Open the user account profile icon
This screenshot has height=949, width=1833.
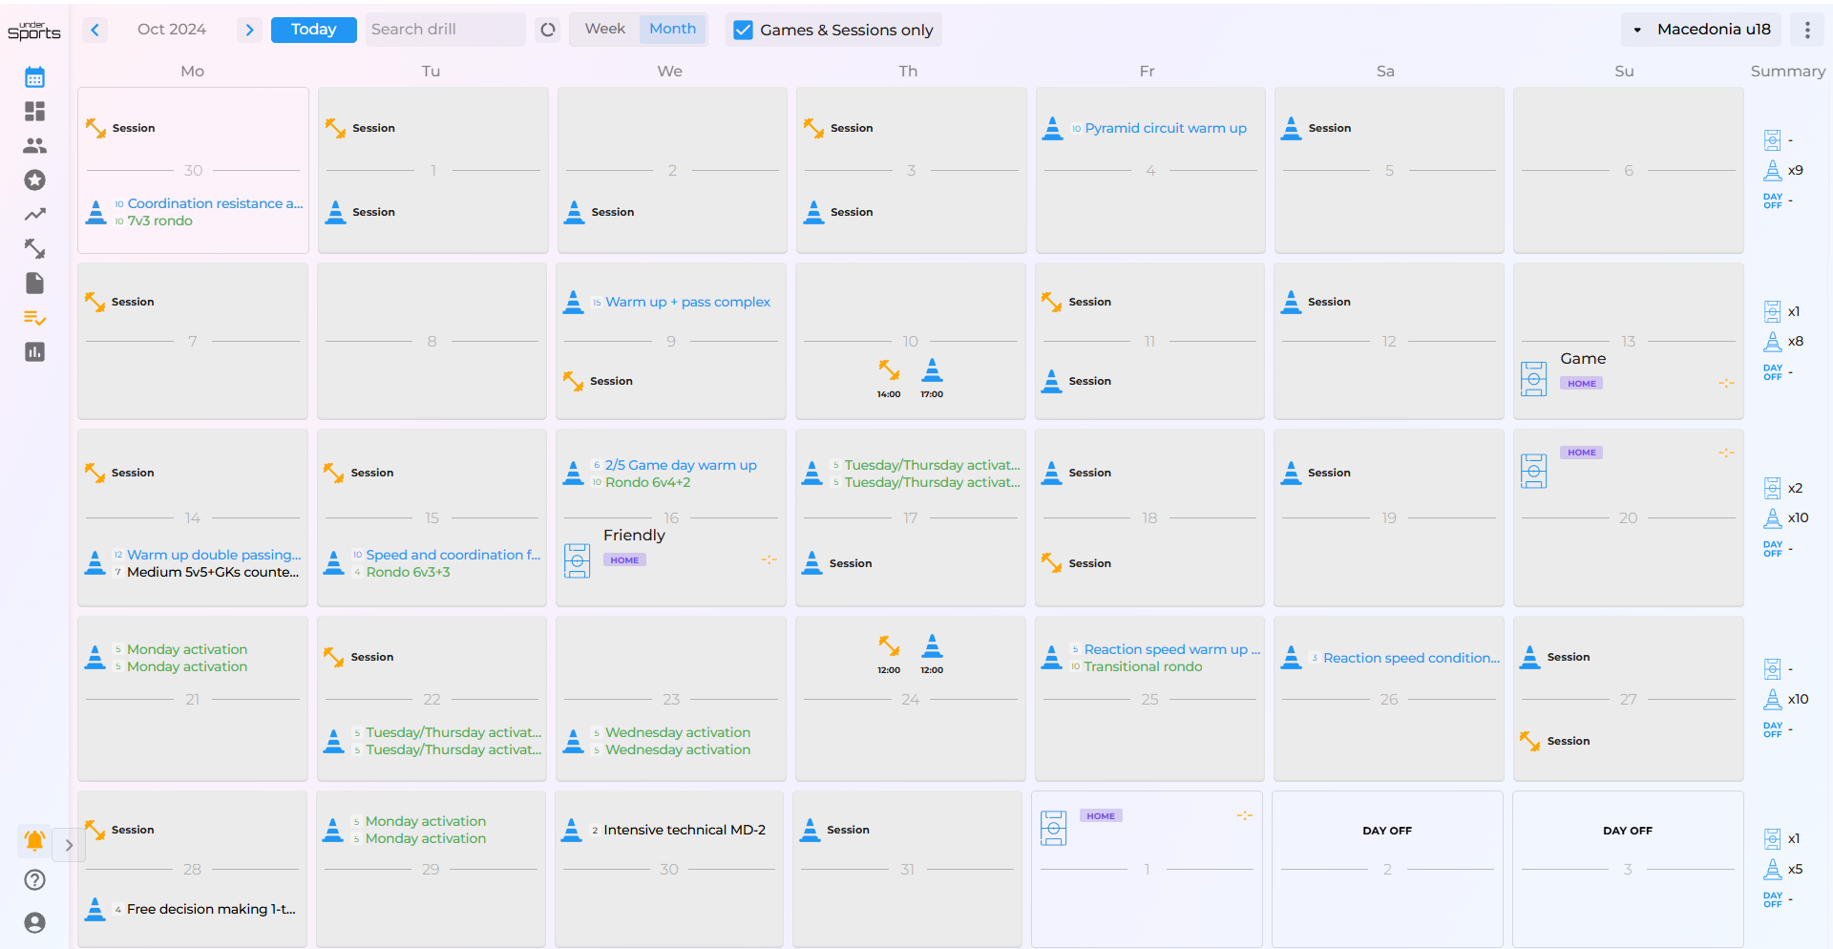pyautogui.click(x=35, y=922)
